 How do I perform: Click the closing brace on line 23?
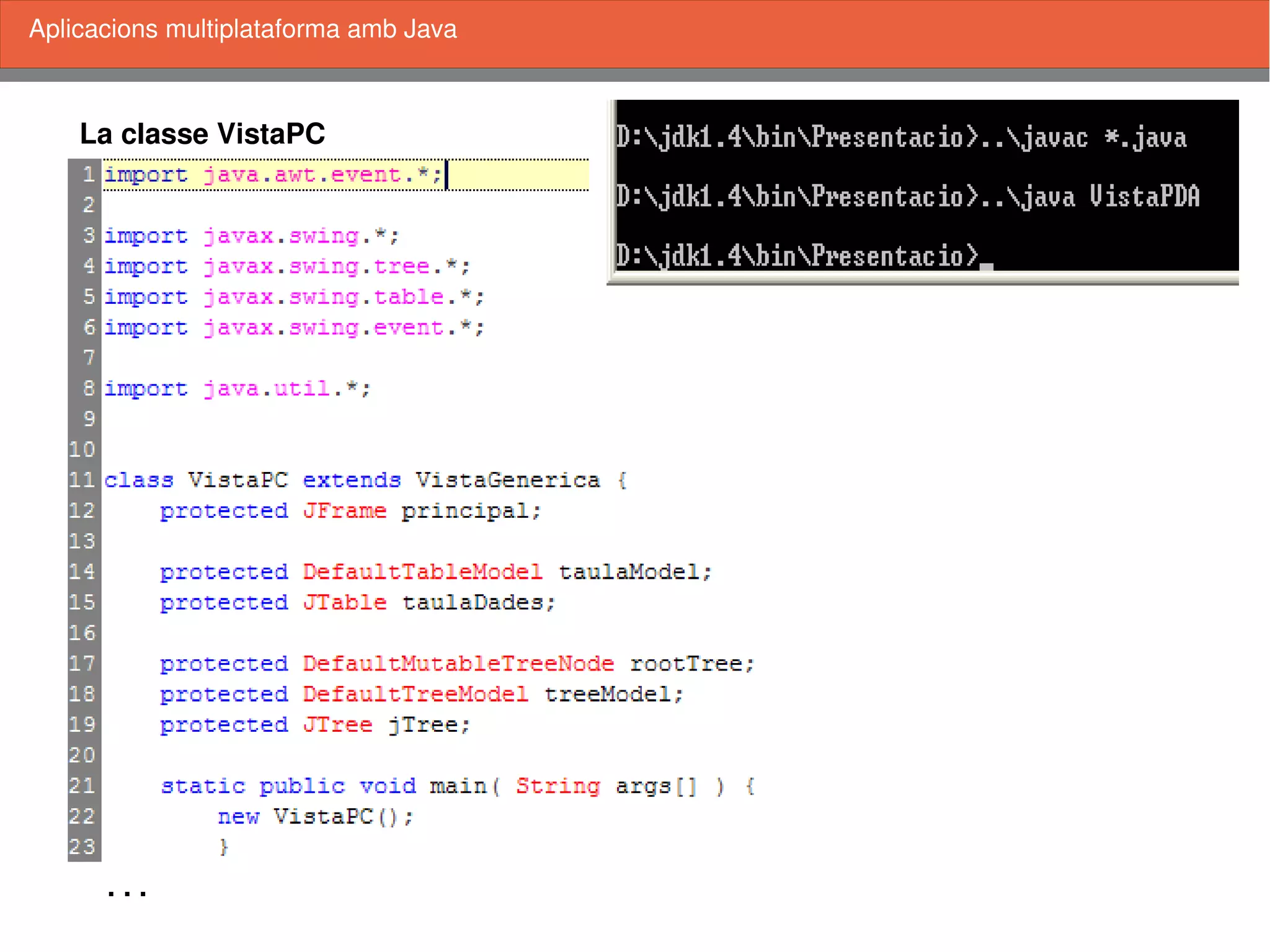(x=224, y=847)
